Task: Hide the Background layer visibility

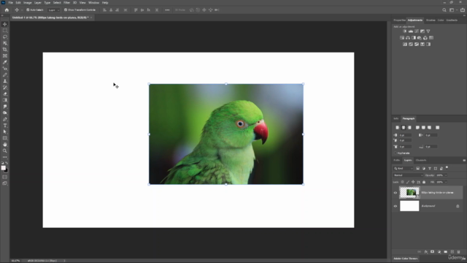Action: pyautogui.click(x=395, y=206)
